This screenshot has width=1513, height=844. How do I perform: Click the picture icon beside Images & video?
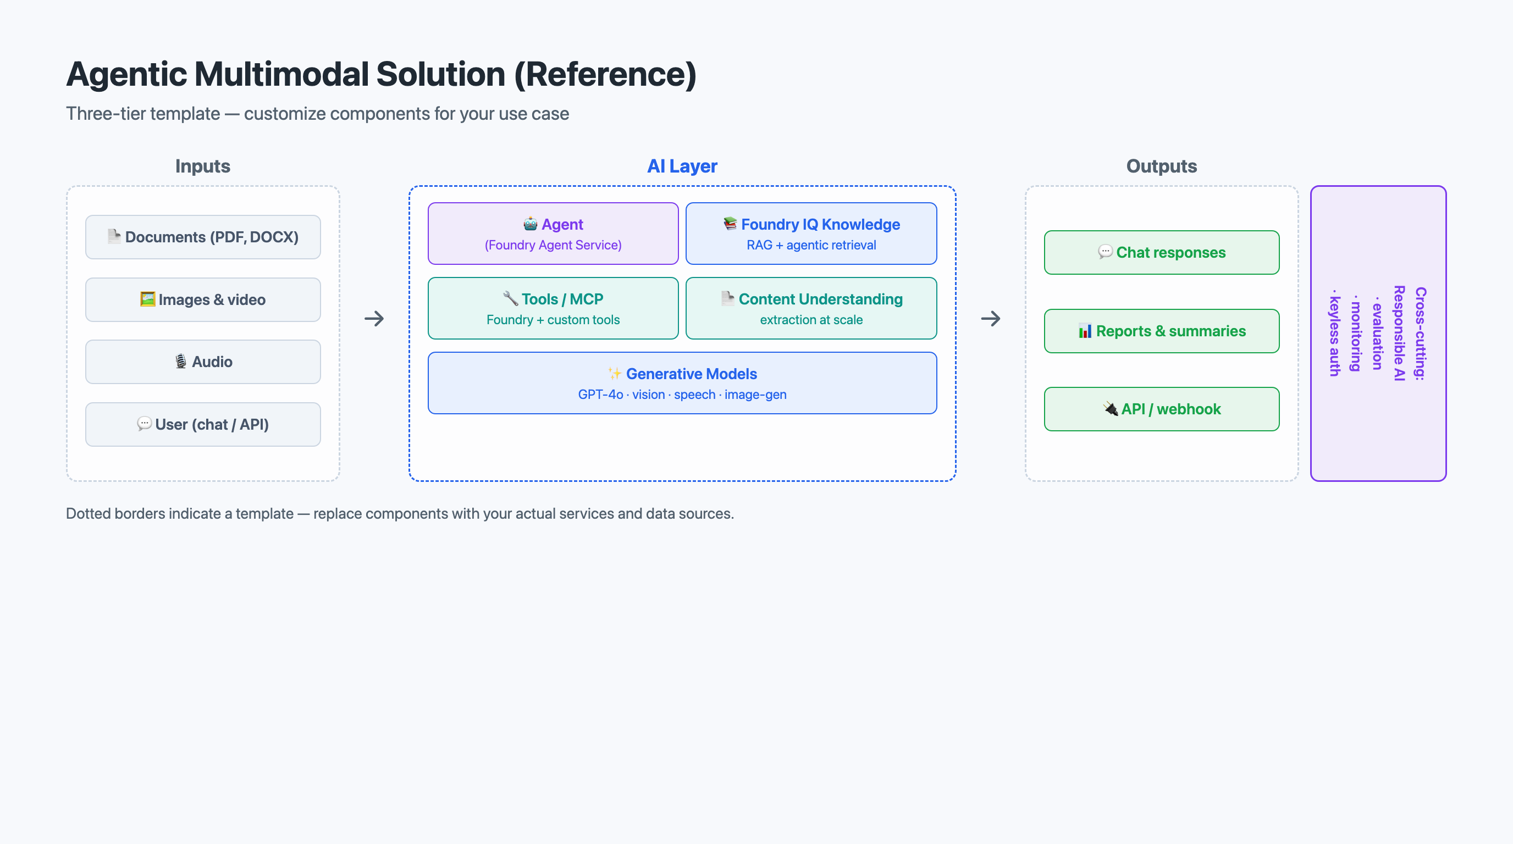(147, 299)
